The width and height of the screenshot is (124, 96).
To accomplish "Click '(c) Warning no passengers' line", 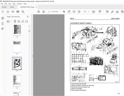I will (x=76, y=89).
